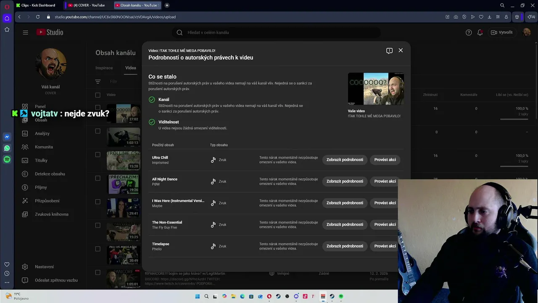
Task: Open Provést akci menu for The Non-Essential
Action: coord(385,224)
